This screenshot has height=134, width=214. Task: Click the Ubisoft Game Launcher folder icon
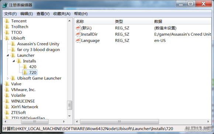click(x=13, y=78)
